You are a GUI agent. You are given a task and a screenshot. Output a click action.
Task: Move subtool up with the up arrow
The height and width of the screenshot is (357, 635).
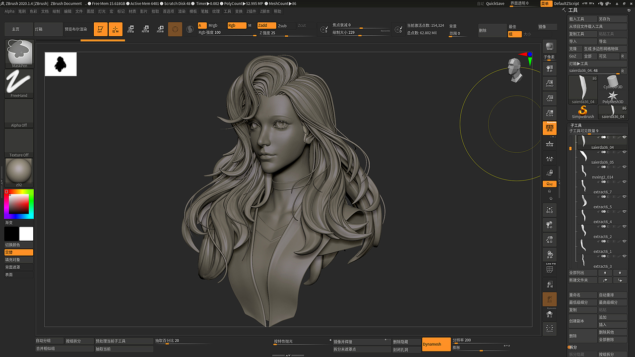(x=605, y=273)
